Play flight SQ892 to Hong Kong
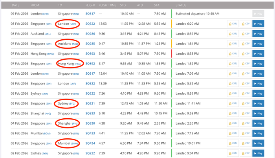 [x=258, y=64]
